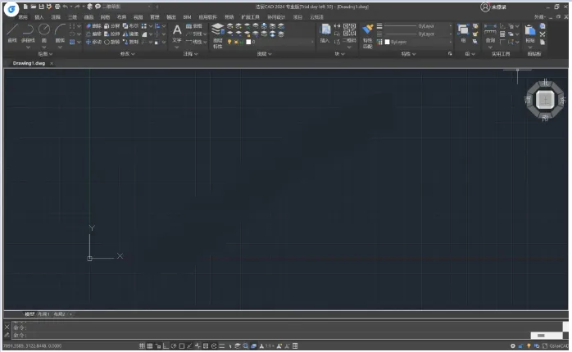Expand the Layers (图层) panel
The image size is (572, 352).
[264, 54]
